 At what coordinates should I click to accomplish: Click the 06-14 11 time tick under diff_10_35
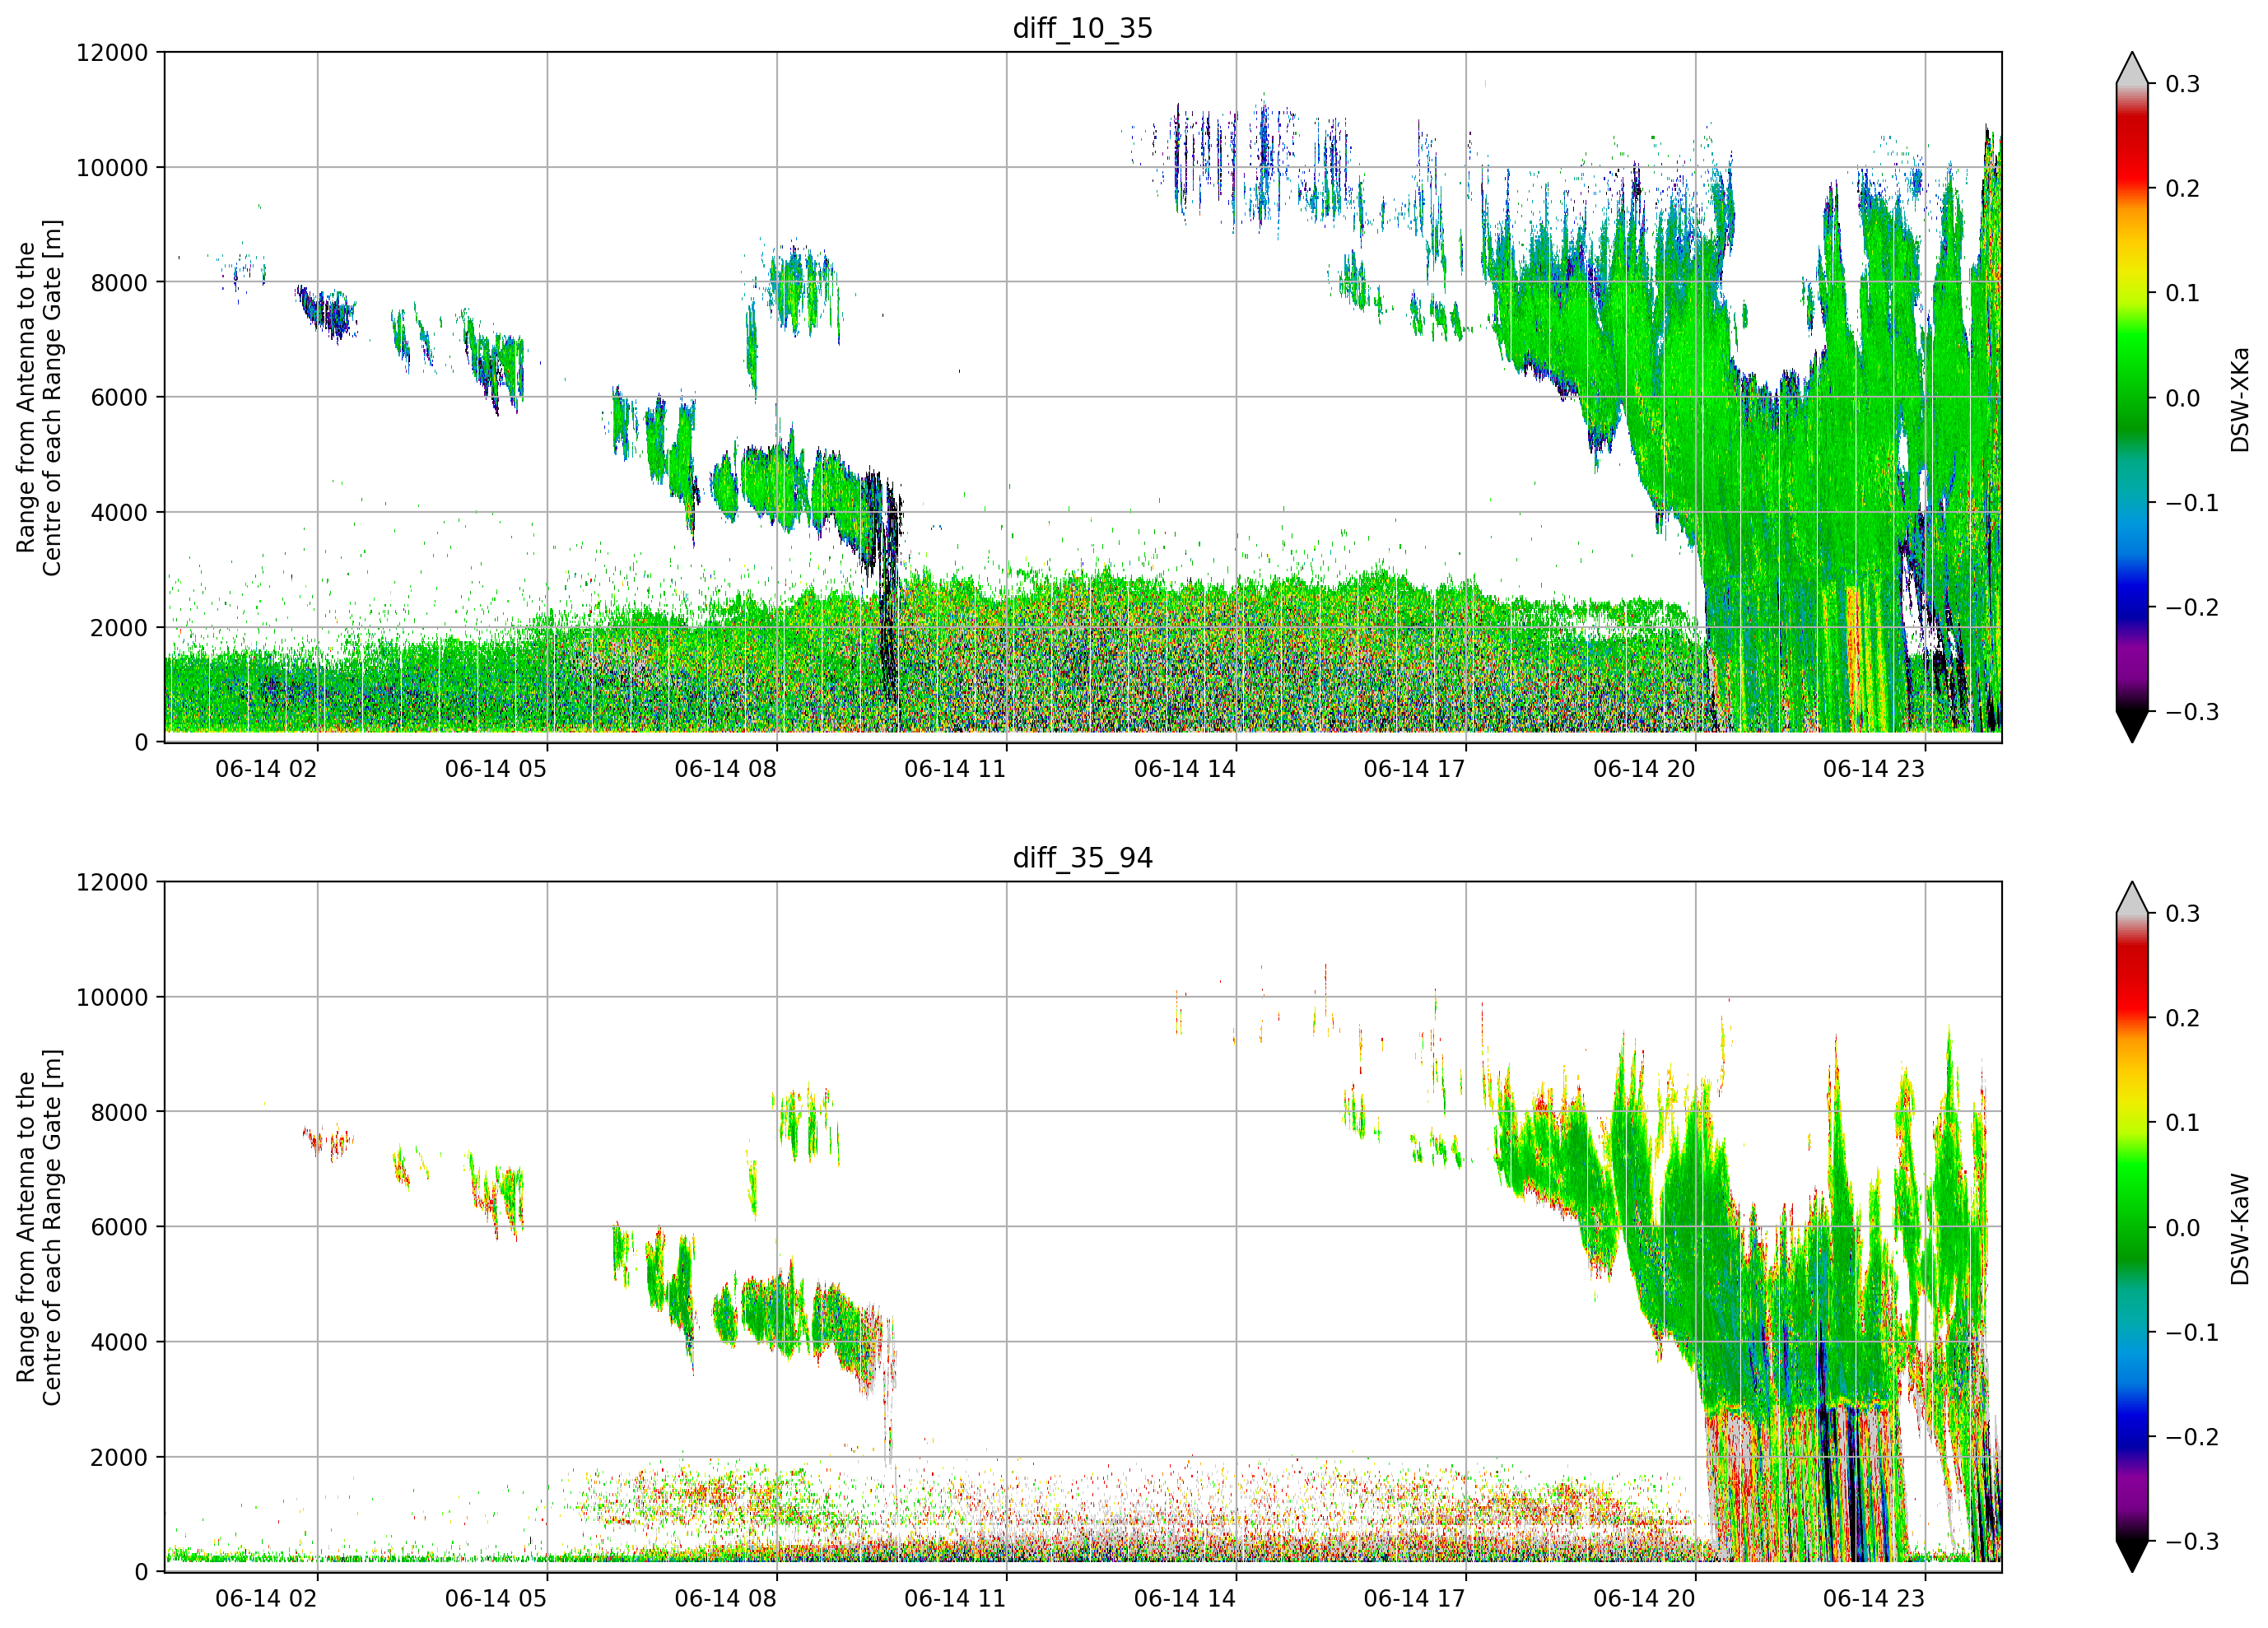(955, 769)
